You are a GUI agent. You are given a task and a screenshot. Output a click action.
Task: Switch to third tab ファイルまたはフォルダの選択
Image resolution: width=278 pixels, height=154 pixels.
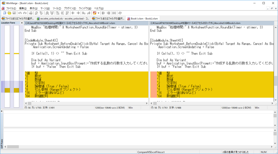108,18
